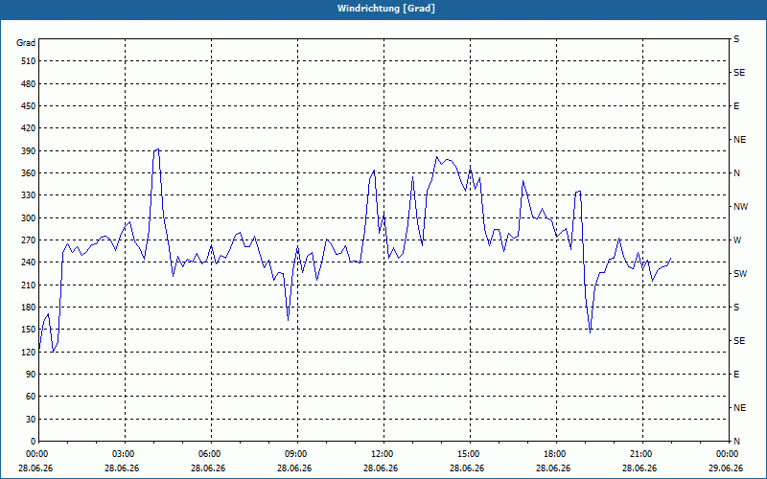Click the W compass label on right axis
The image size is (767, 479).
pos(737,240)
